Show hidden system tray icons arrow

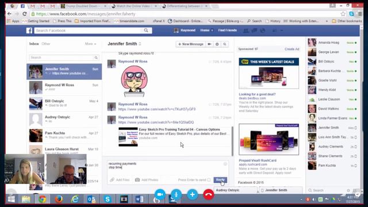[301, 200]
